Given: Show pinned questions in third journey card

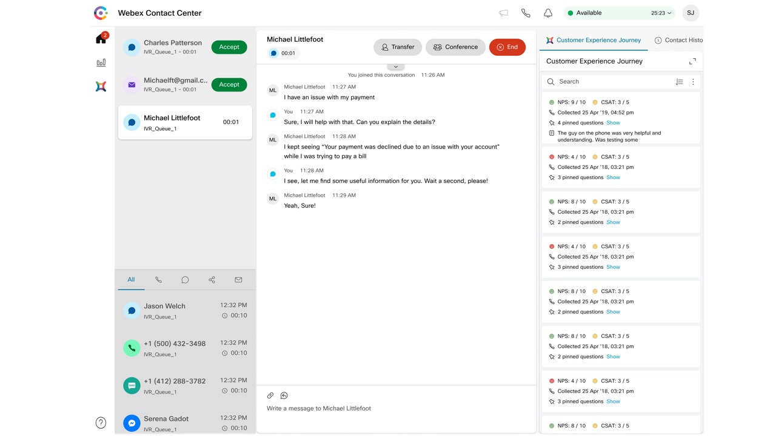Looking at the screenshot, I should click(x=614, y=222).
